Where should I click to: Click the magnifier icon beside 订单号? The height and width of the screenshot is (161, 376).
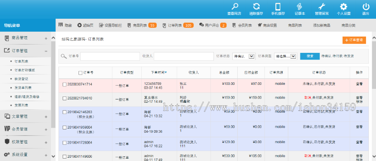point(64,57)
